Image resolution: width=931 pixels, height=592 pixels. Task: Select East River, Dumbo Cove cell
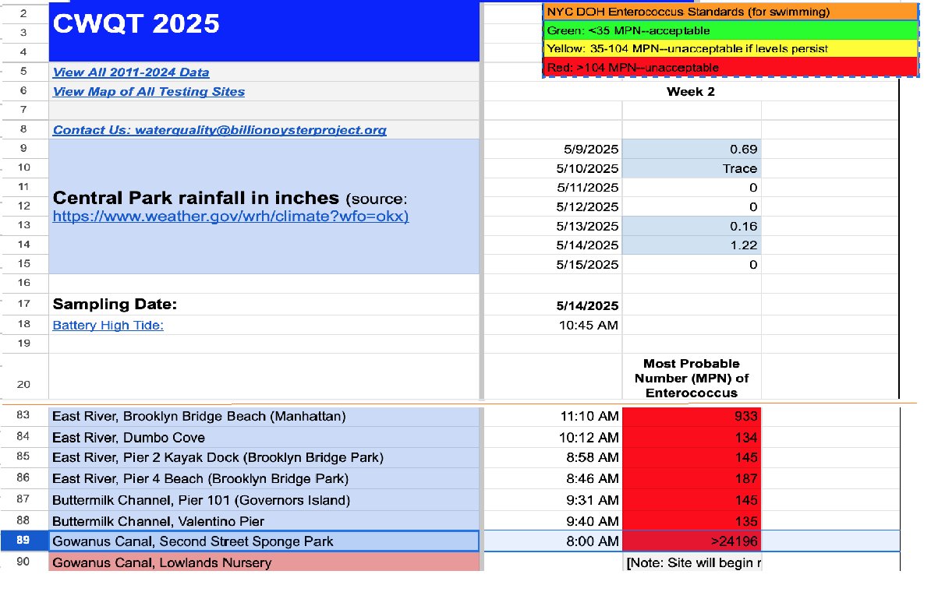[264, 437]
